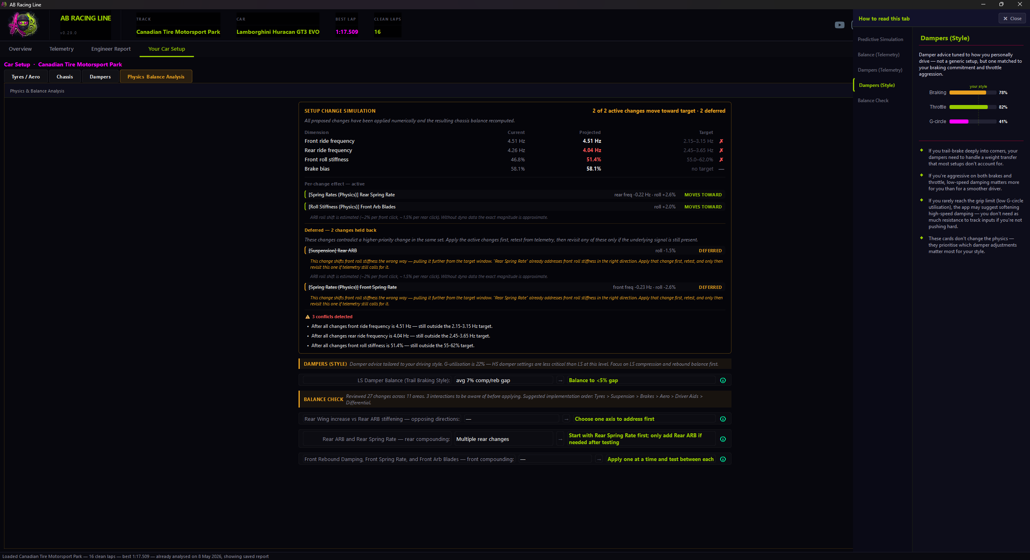
Task: Switch to the Overview tab
Action: pos(20,49)
